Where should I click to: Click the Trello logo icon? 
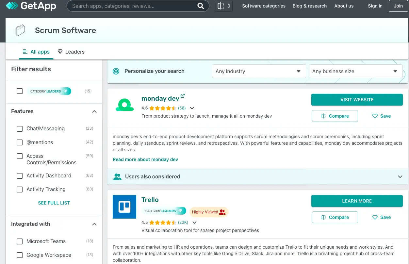[124, 207]
